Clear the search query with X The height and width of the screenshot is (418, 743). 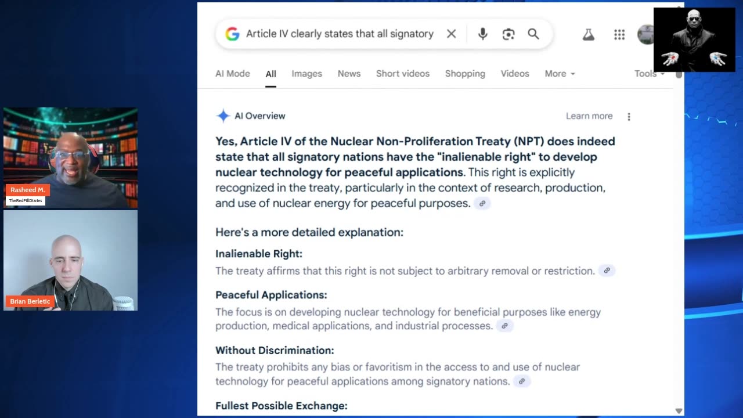click(451, 34)
